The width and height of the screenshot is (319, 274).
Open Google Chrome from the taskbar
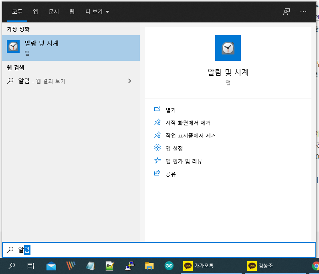tap(315, 266)
